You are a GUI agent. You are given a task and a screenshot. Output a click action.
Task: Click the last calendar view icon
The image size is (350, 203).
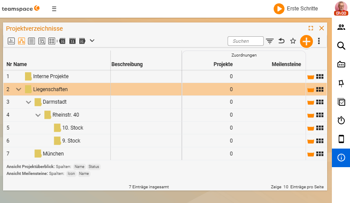tap(82, 41)
